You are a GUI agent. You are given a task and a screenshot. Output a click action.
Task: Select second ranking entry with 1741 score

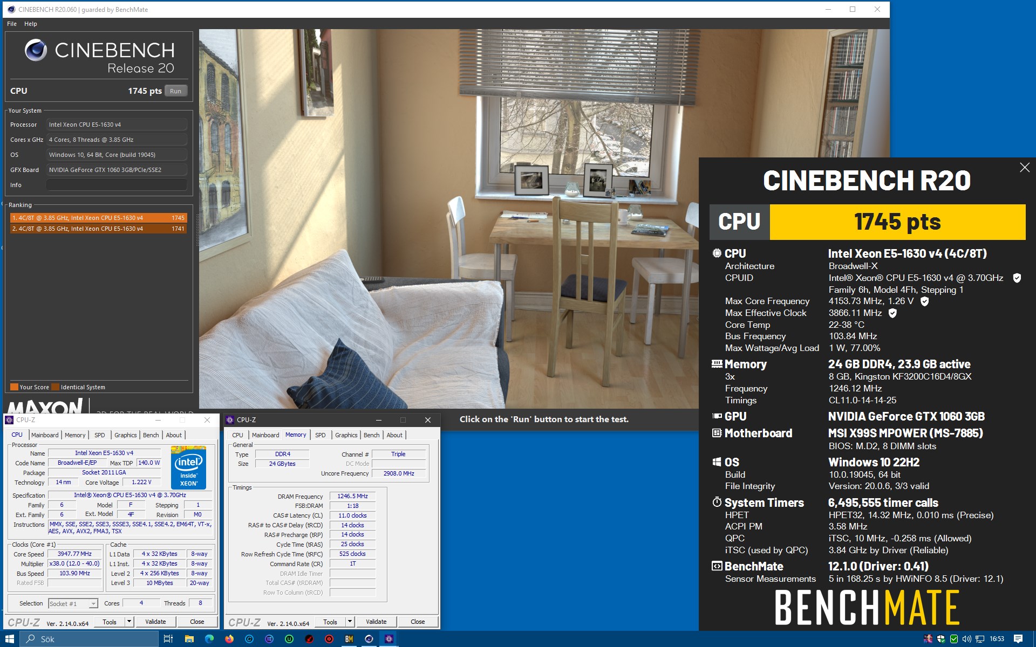coord(98,229)
